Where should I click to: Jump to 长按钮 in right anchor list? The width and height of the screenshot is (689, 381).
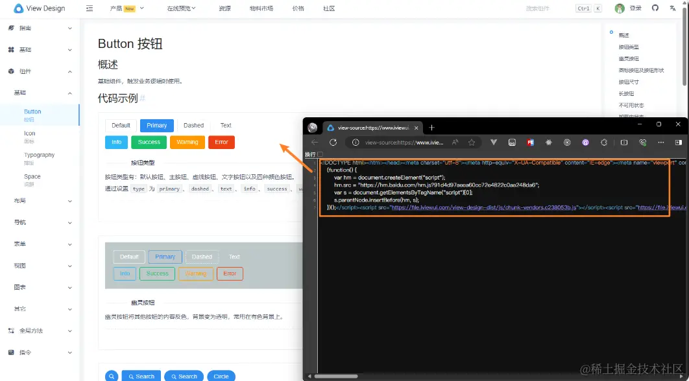626,93
